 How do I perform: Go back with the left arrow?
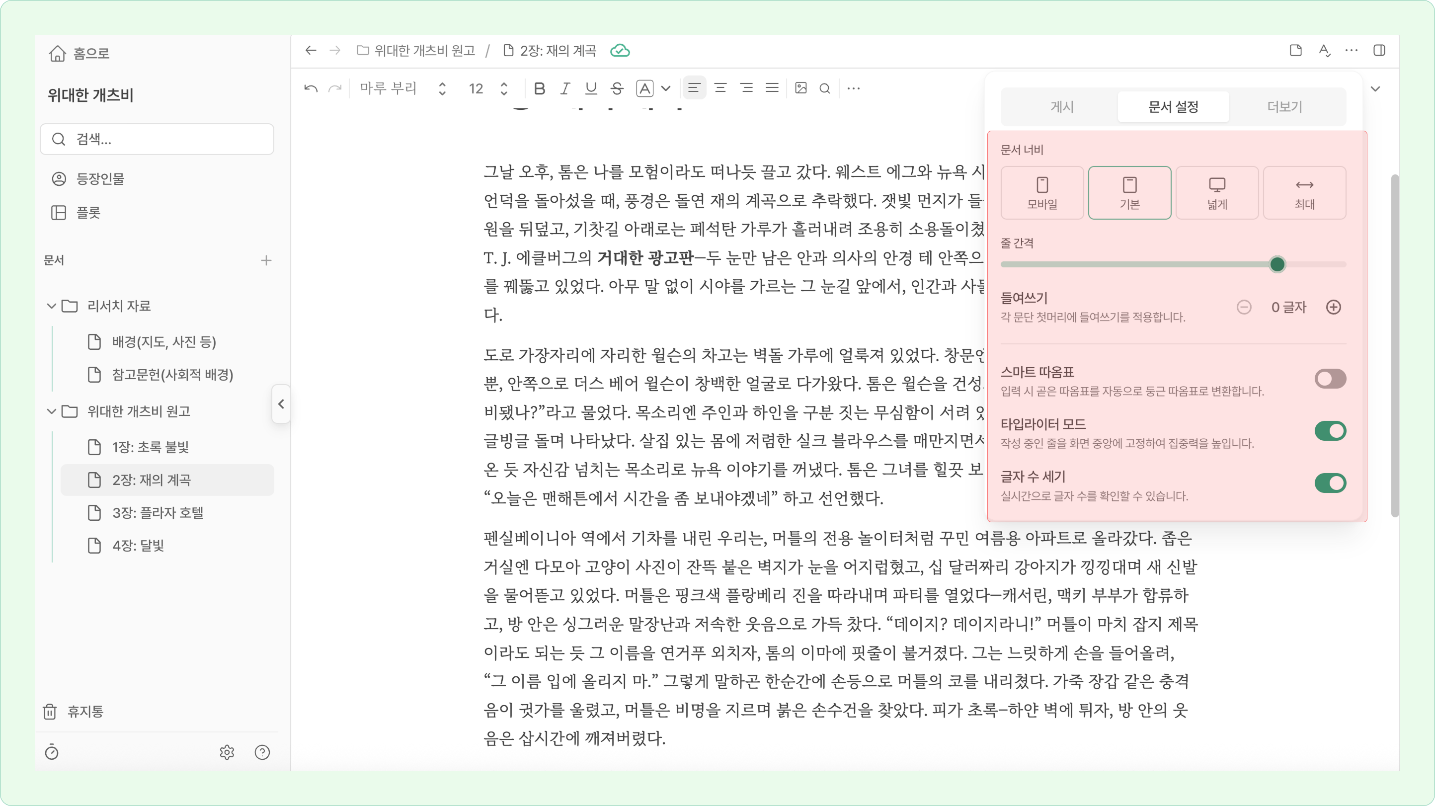311,51
